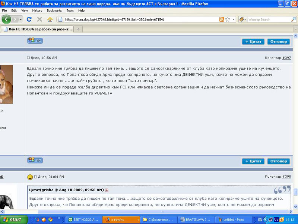Open the Tools menu
Viewport: 298px width, 224px height.
coord(70,11)
